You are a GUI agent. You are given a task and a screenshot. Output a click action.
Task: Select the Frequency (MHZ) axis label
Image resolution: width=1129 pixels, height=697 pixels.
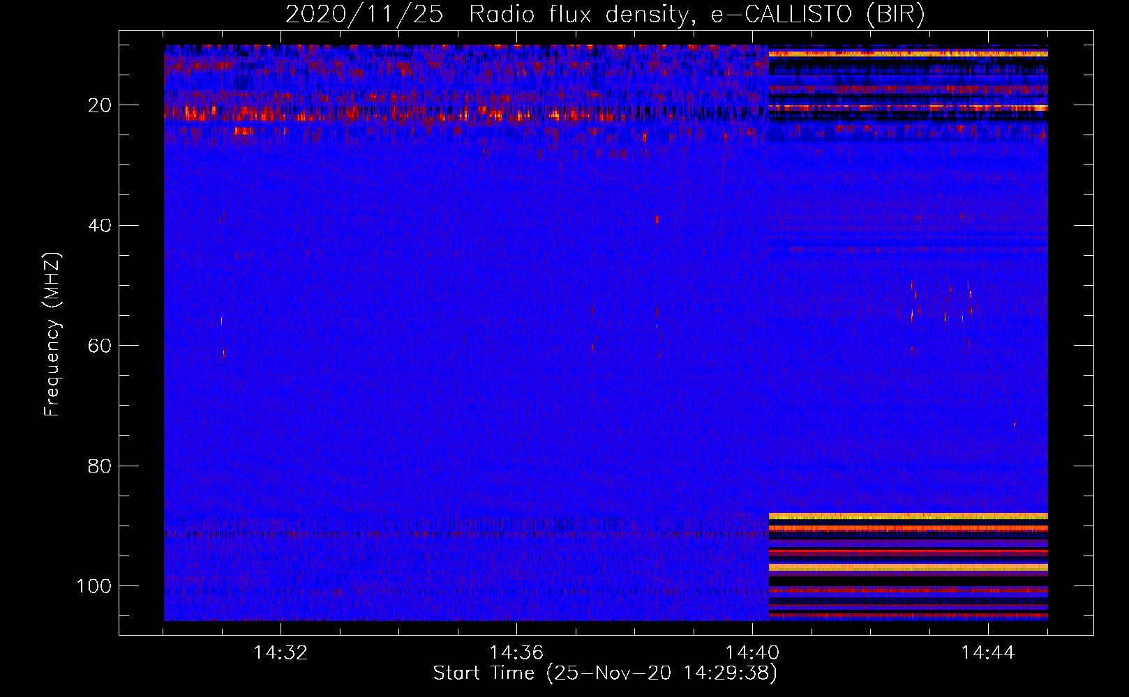coord(52,335)
